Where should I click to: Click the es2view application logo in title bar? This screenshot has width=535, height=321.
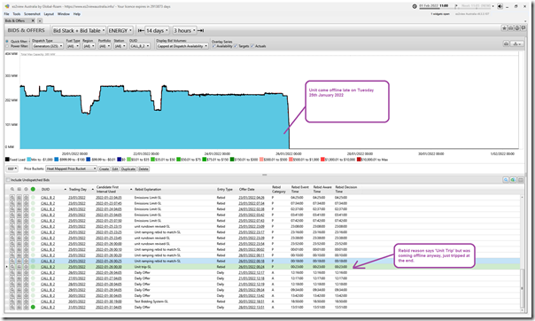click(7, 6)
